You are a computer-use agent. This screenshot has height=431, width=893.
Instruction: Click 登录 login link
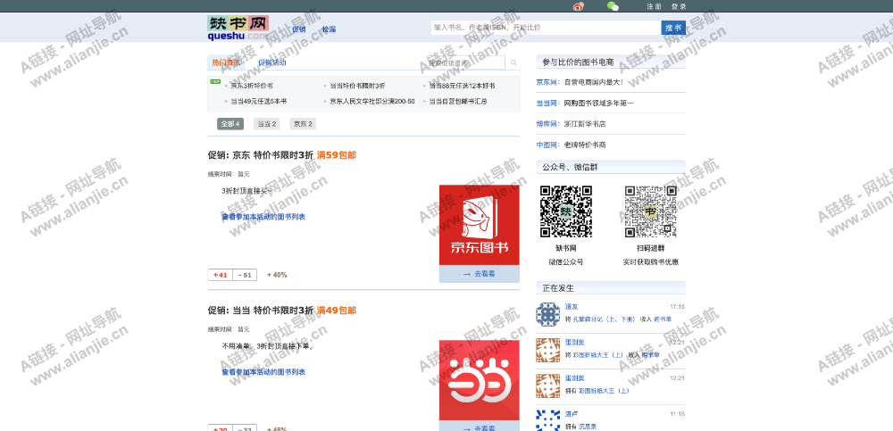679,7
